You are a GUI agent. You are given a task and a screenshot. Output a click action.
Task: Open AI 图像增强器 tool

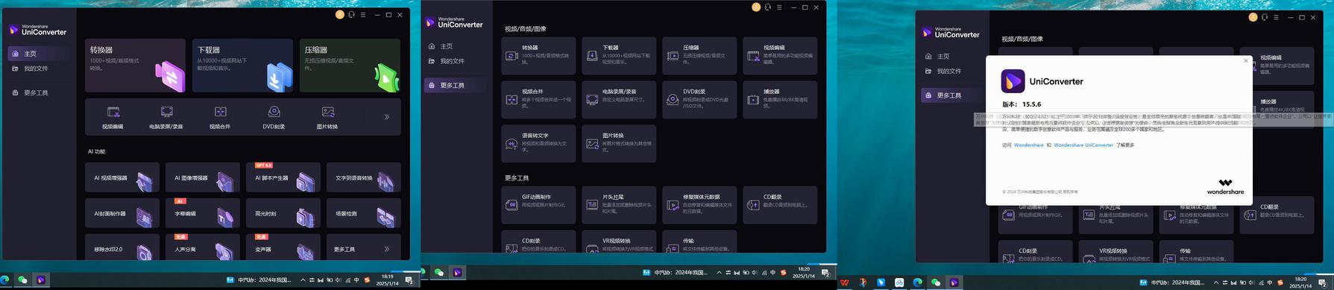pyautogui.click(x=203, y=177)
